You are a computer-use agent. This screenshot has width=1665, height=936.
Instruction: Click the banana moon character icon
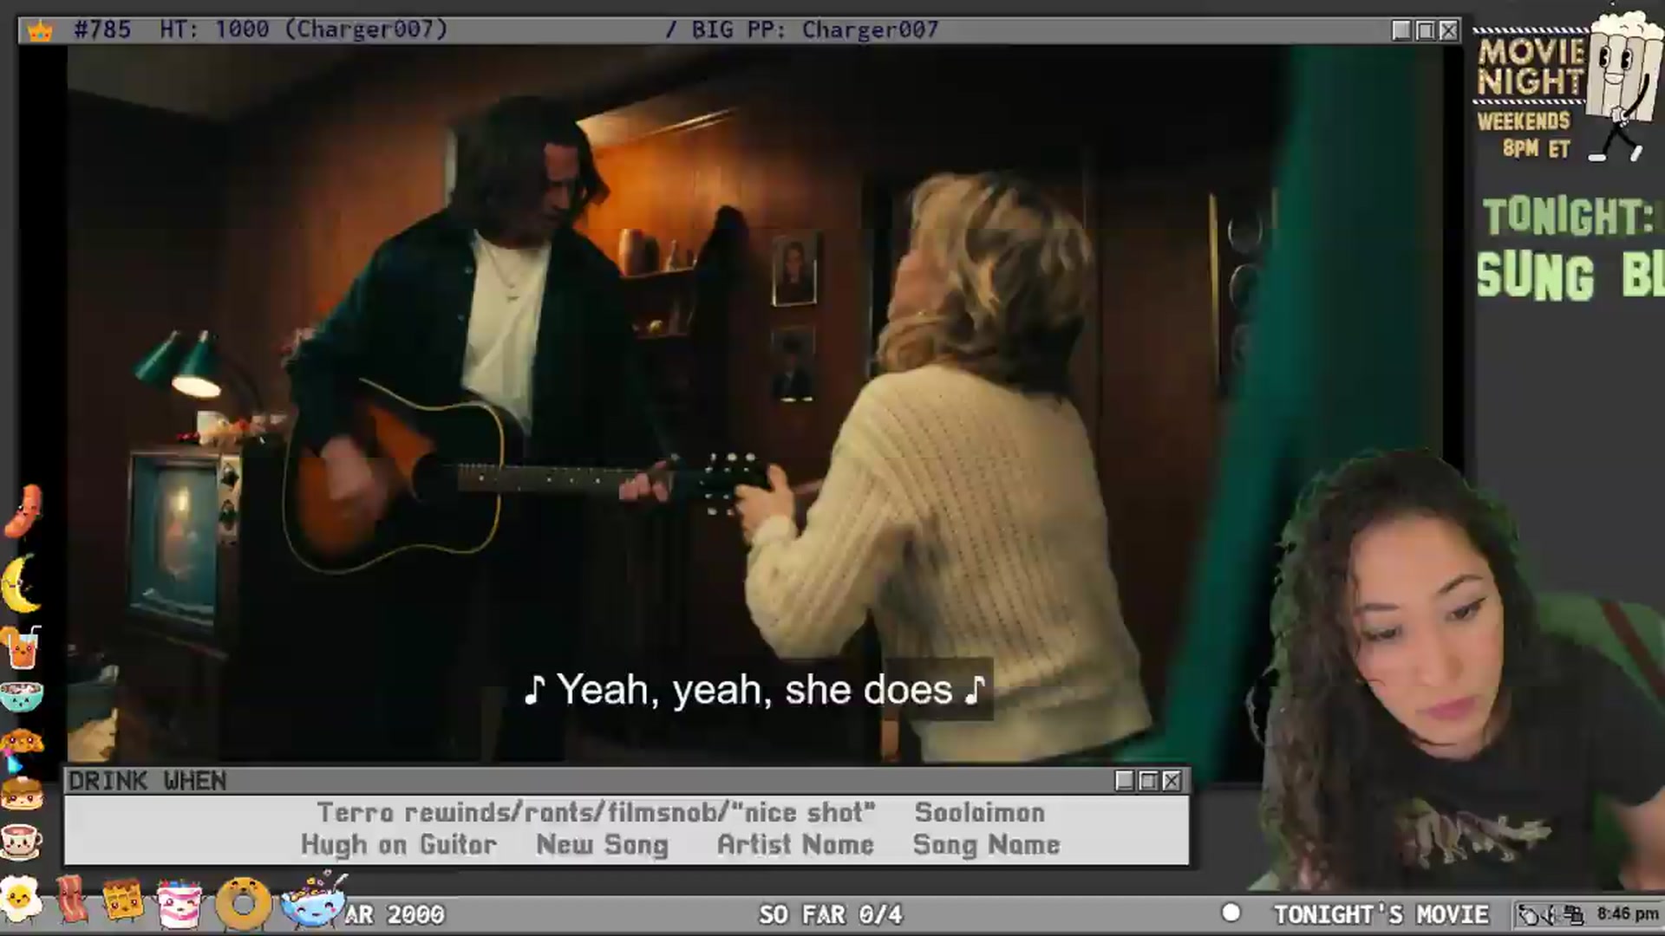click(x=21, y=584)
